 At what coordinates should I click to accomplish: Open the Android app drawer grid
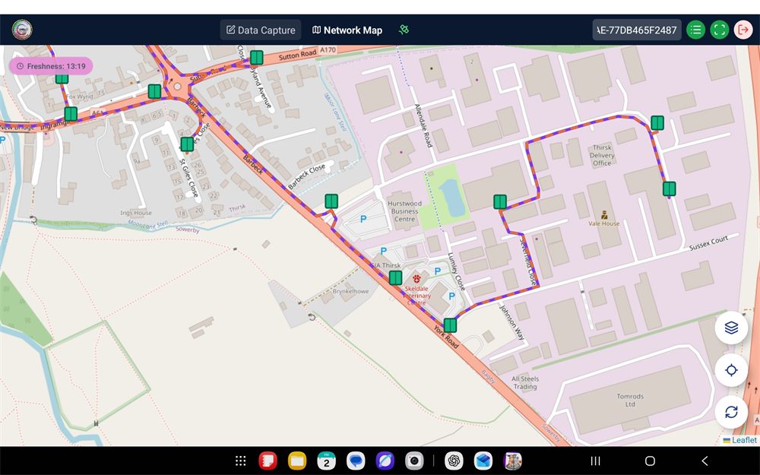tap(240, 461)
